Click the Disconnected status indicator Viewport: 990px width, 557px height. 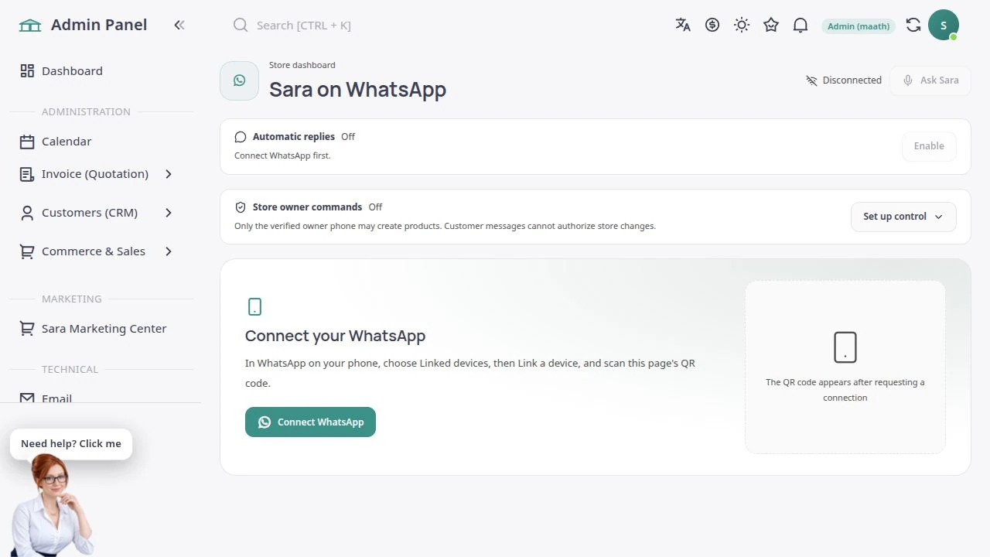point(843,80)
